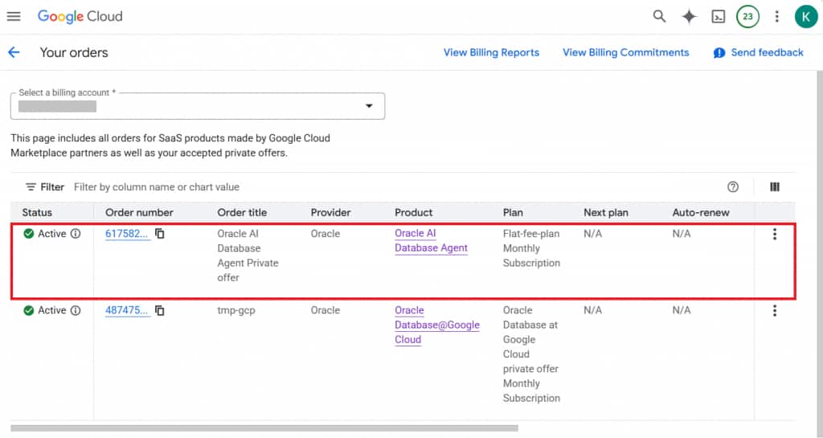The image size is (823, 438).
Task: Open Gemini sparkle assistant icon
Action: tap(689, 16)
